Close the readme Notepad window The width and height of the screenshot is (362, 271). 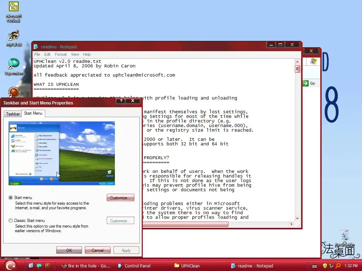click(x=292, y=44)
